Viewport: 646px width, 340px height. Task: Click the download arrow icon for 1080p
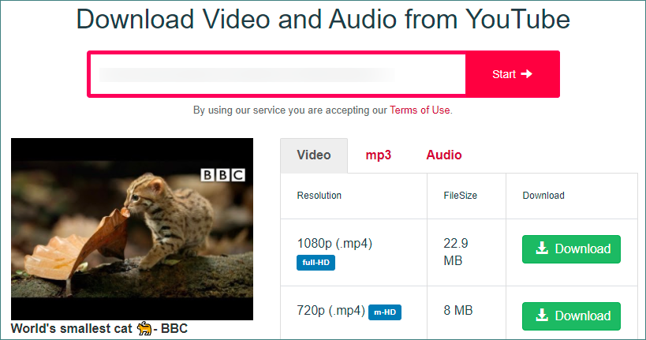coord(542,248)
